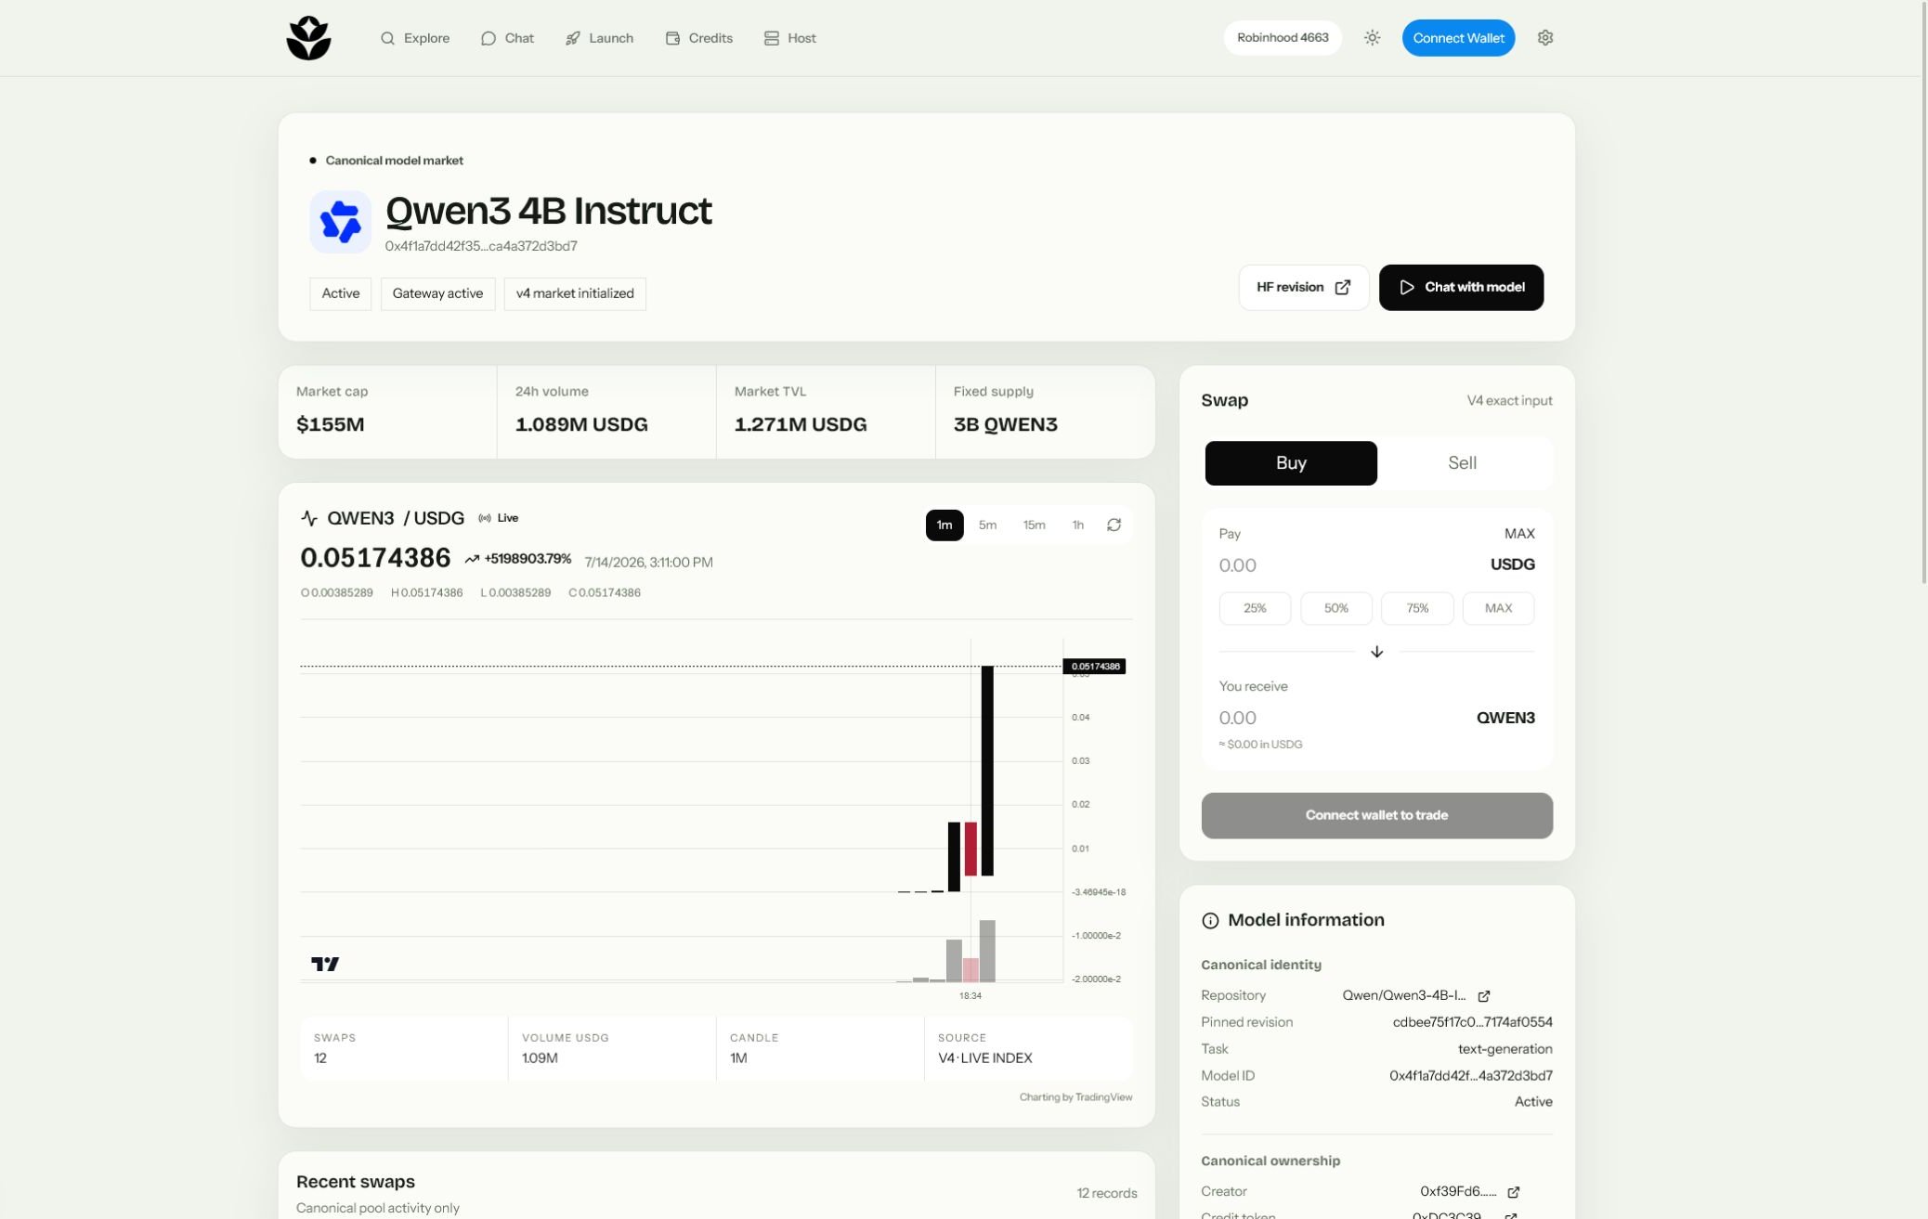1928x1219 pixels.
Task: Select the 50% amount preset
Action: [x=1335, y=609]
